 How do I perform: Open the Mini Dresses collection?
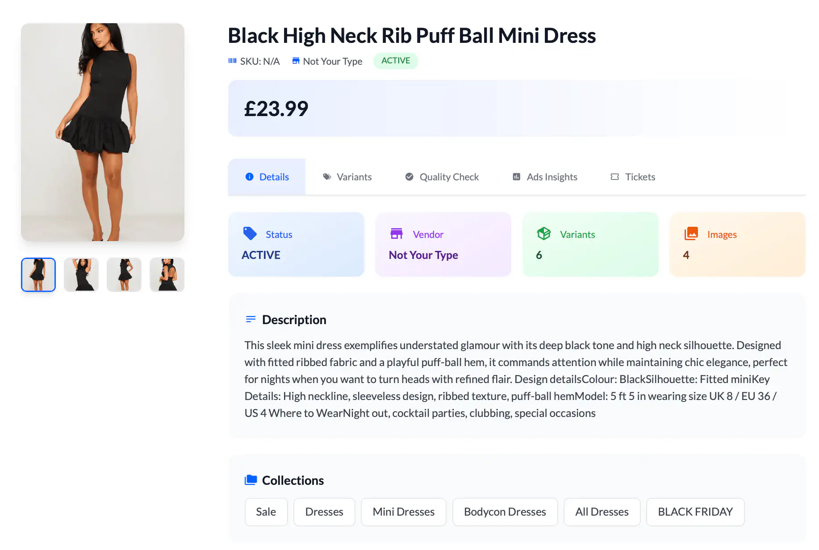coord(403,512)
